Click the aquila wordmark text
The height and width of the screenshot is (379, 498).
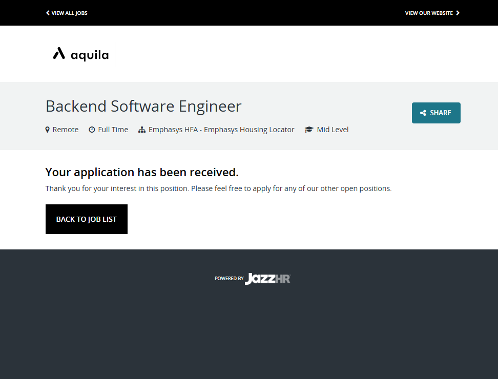(90, 55)
